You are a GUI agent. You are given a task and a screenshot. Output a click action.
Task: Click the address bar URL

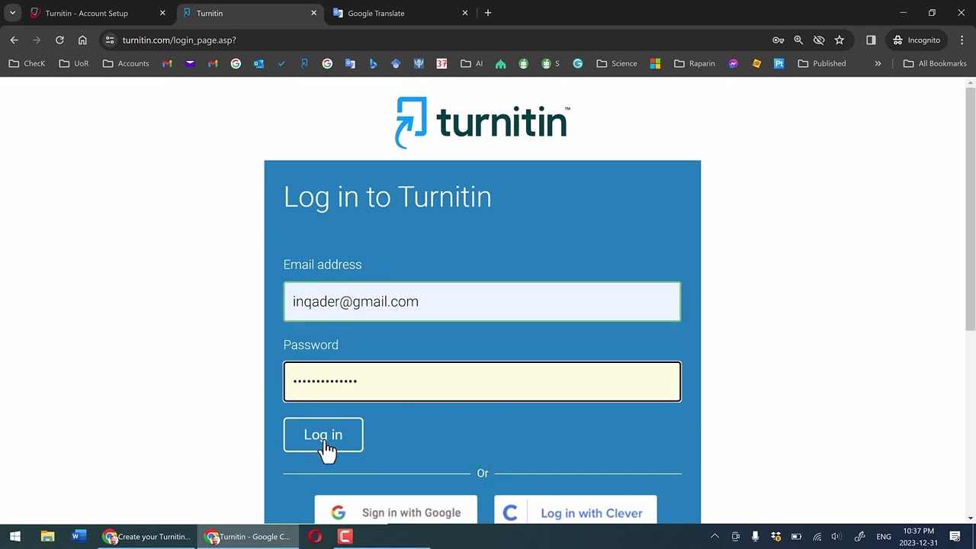tap(179, 40)
